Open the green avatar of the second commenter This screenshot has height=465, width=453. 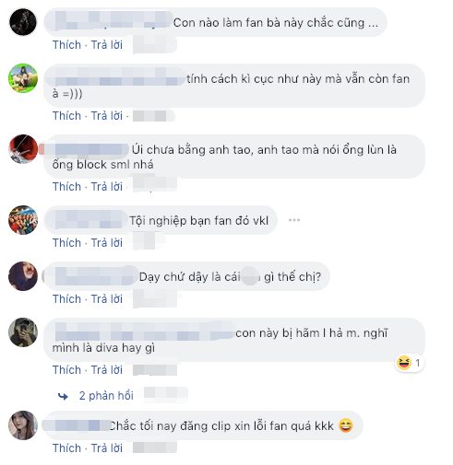tap(23, 78)
